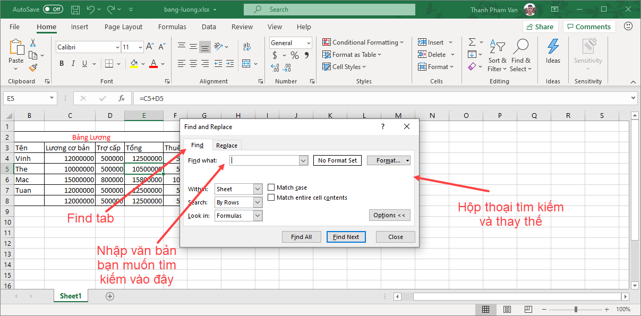Screen dimensions: 641x316
Task: Switch to Data ribbon tab
Action: click(x=209, y=27)
